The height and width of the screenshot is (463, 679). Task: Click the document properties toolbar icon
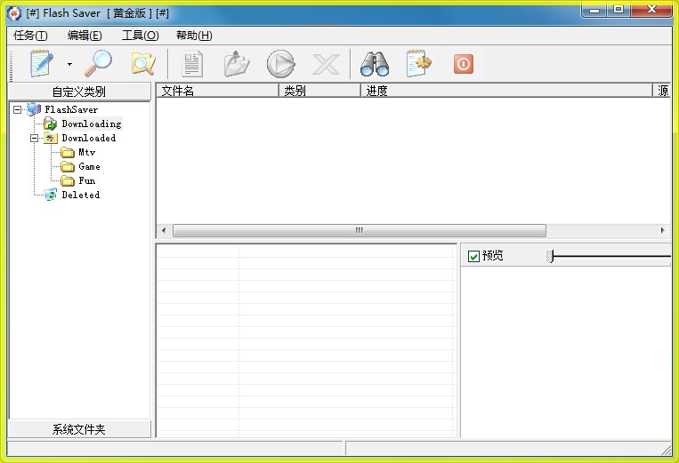coord(192,64)
